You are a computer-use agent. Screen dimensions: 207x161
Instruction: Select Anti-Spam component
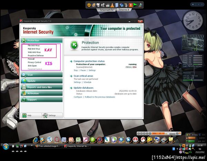[32, 66]
